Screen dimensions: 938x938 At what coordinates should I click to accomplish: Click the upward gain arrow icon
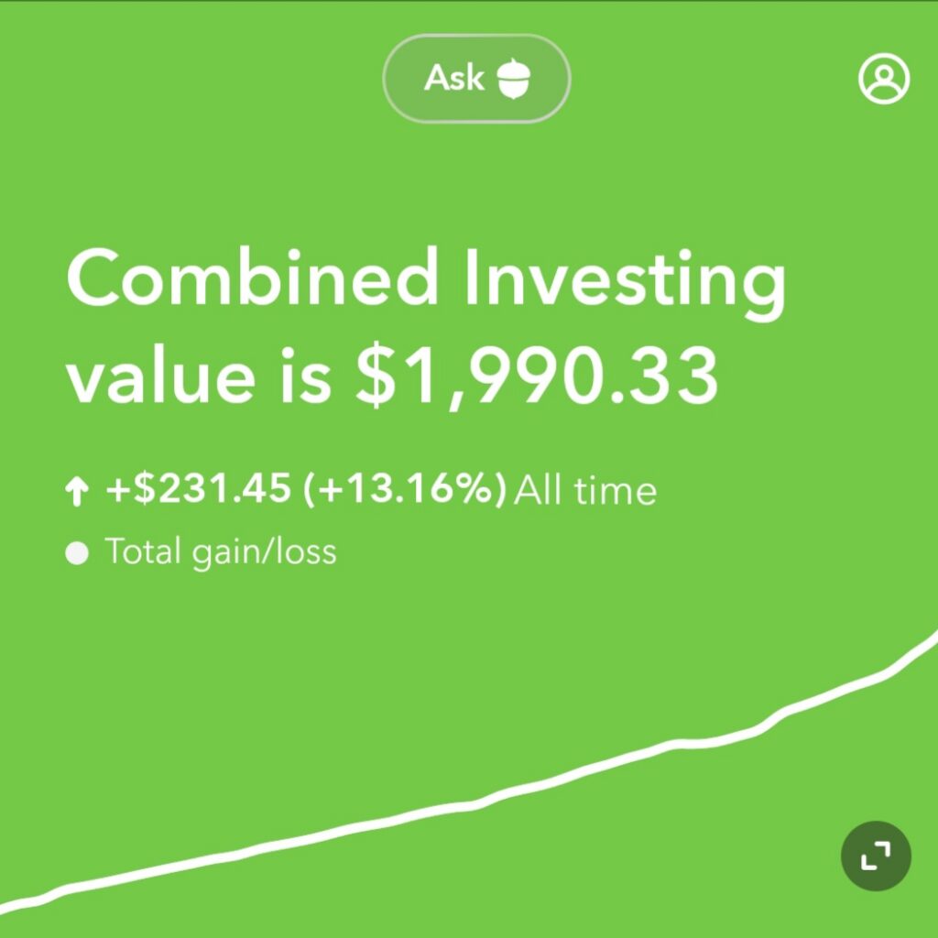(x=77, y=492)
